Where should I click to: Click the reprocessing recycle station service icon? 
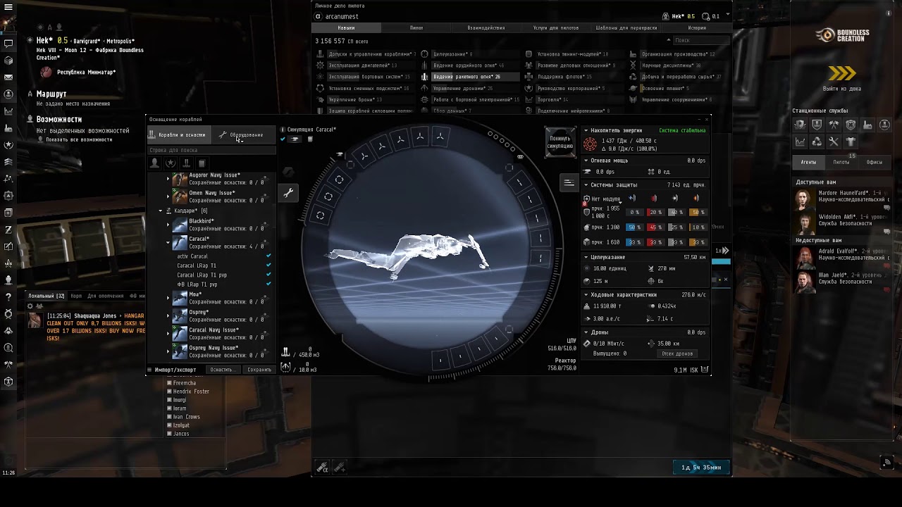(x=817, y=142)
